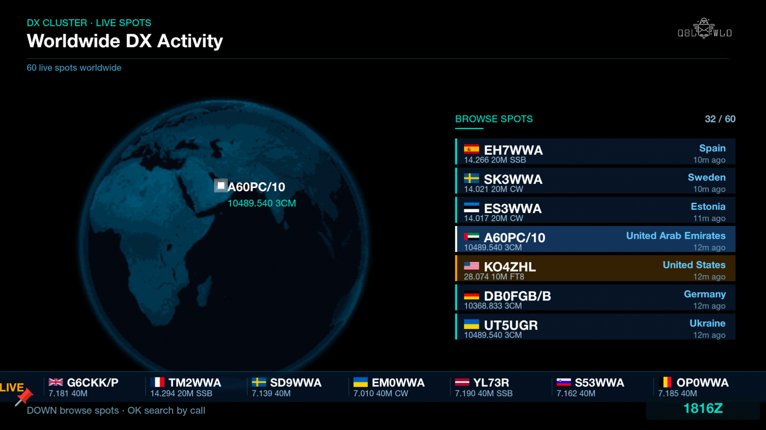Click the YL73R ticker callsign
766x430 pixels.
coord(491,383)
